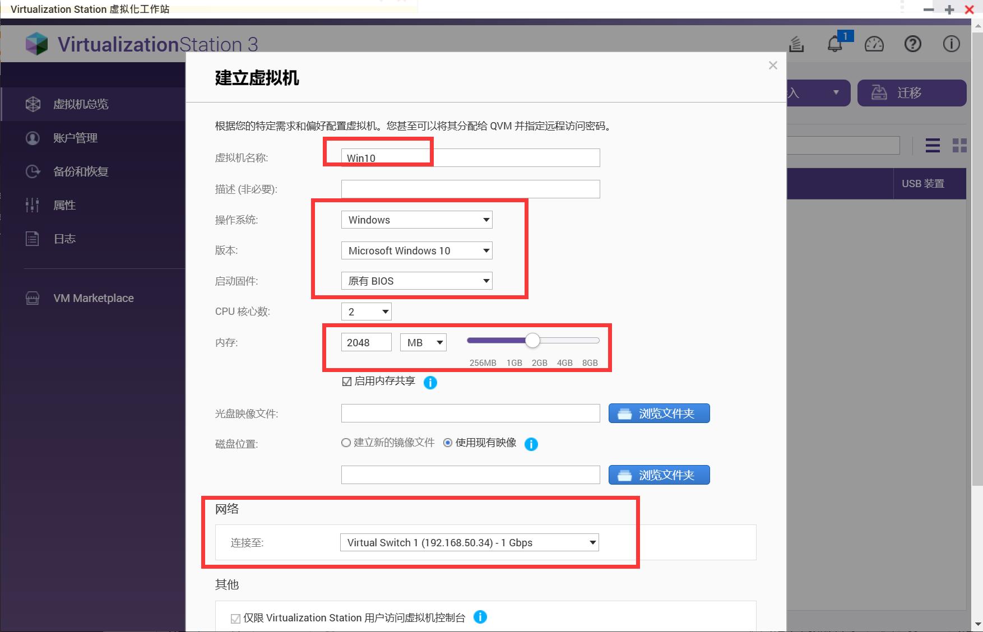Open the performance dashboard gauge icon
Image resolution: width=983 pixels, height=632 pixels.
(874, 44)
